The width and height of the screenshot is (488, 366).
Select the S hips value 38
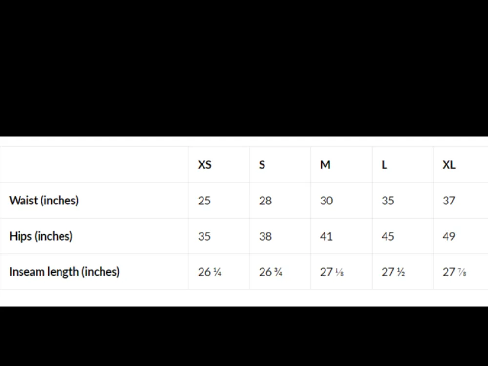pos(265,237)
